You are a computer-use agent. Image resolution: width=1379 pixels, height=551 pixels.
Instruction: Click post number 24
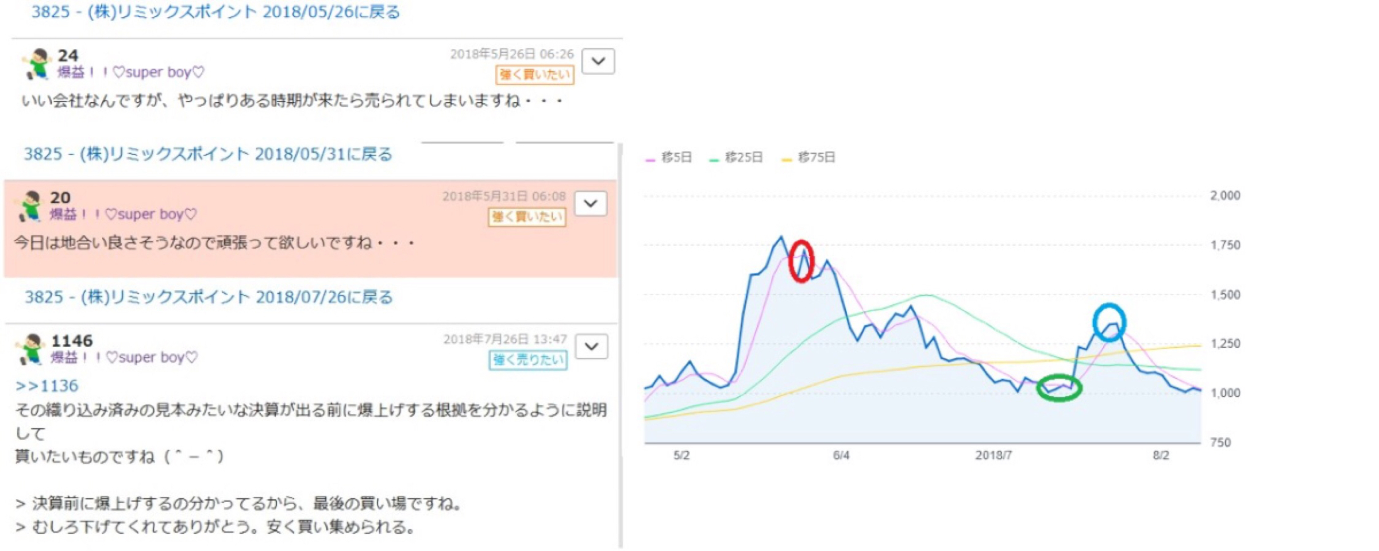tap(68, 56)
